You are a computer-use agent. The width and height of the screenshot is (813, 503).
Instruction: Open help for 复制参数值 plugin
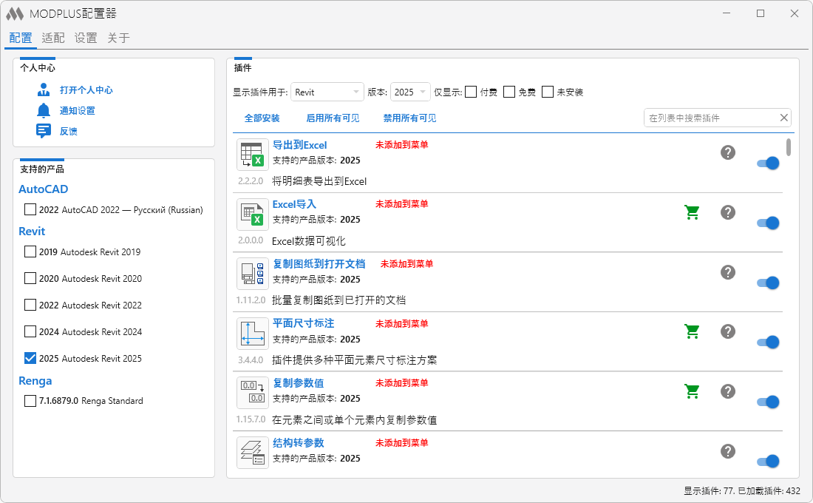click(x=728, y=391)
